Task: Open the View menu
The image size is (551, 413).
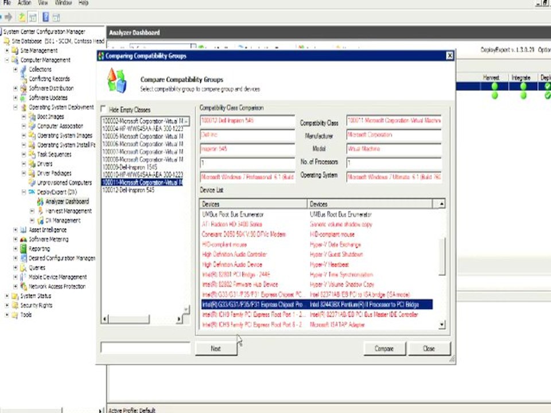Action: [43, 2]
